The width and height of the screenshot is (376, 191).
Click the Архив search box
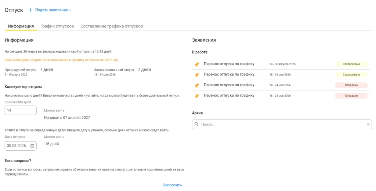pos(282,124)
